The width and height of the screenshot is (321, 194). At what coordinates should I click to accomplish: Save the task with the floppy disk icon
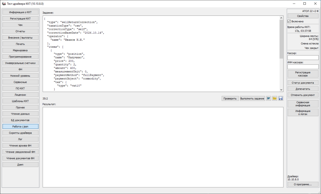pyautogui.click(x=281, y=98)
